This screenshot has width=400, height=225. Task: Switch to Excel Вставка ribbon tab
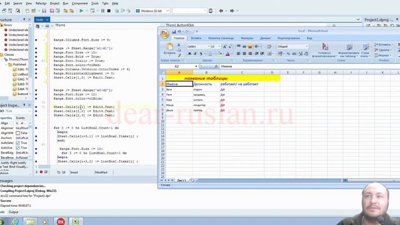(196, 38)
